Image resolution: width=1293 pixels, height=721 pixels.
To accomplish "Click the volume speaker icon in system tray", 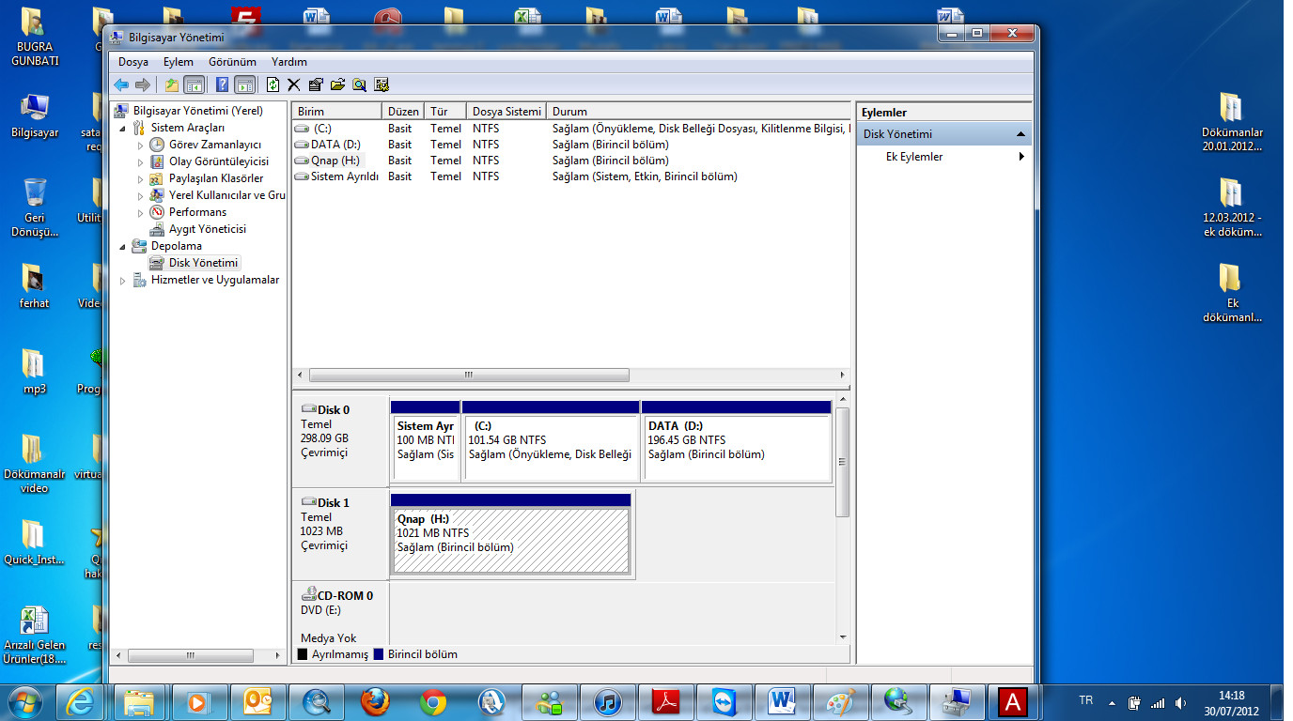I will point(1180,701).
